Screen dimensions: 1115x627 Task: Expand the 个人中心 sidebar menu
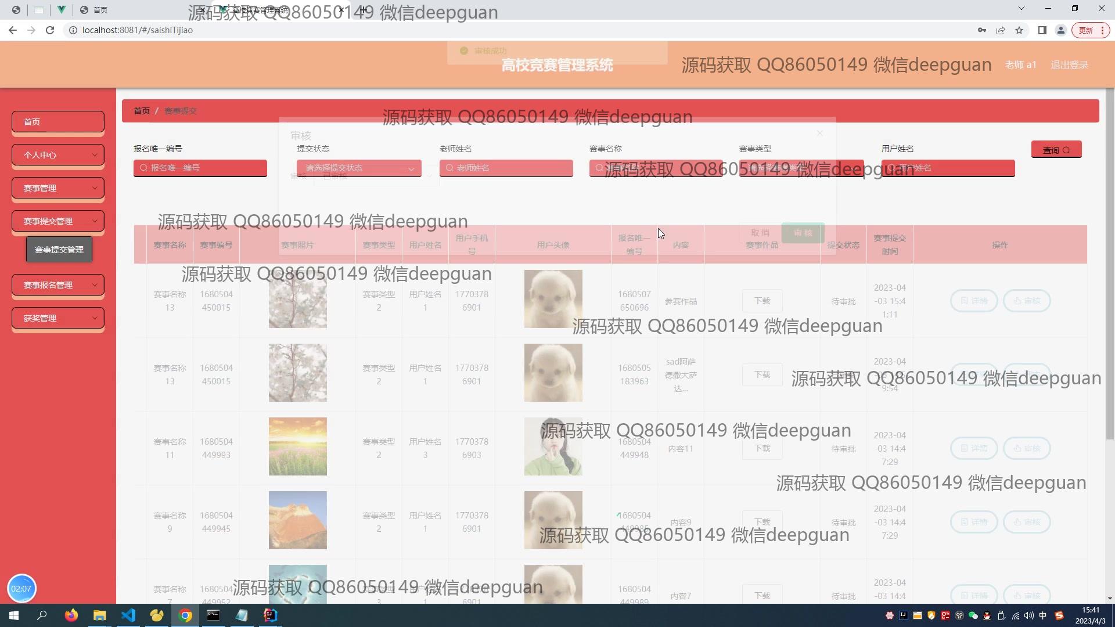[58, 155]
